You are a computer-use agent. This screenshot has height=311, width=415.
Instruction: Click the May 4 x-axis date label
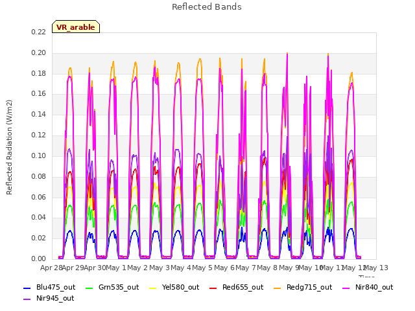click(181, 268)
